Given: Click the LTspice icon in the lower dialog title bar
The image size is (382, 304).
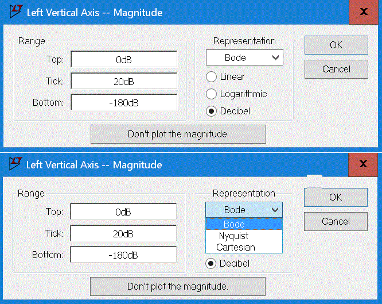Looking at the screenshot, I should [x=14, y=164].
